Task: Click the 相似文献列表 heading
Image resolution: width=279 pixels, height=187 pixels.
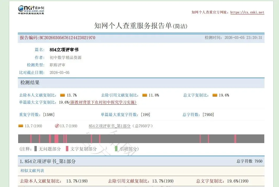Action: [32, 171]
